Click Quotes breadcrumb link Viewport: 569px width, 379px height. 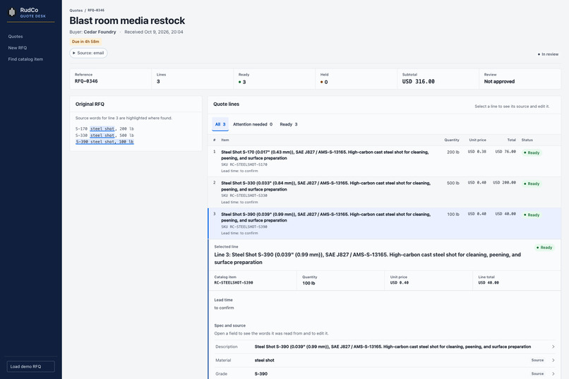(x=76, y=10)
